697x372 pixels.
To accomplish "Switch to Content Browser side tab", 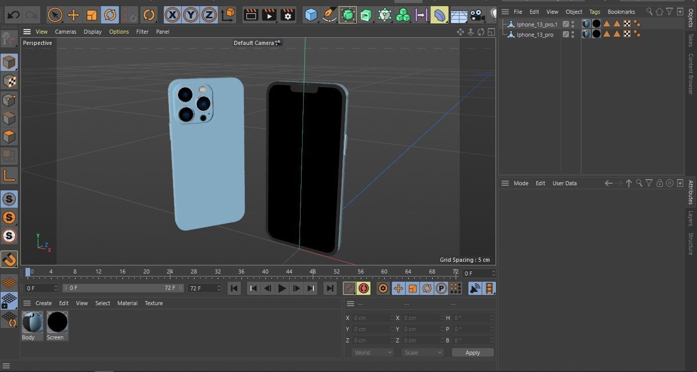I will 691,74.
